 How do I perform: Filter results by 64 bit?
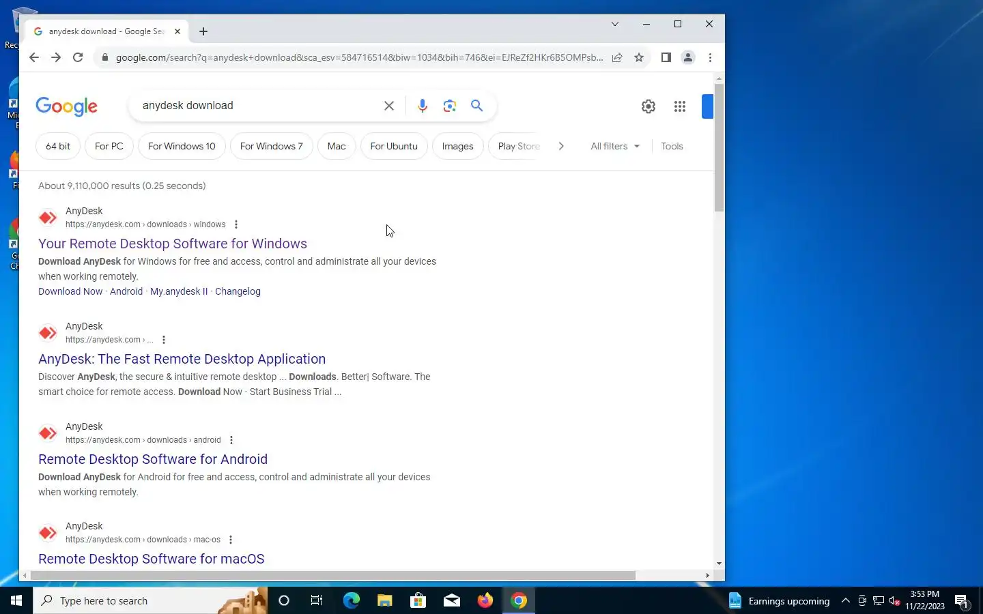pyautogui.click(x=58, y=146)
